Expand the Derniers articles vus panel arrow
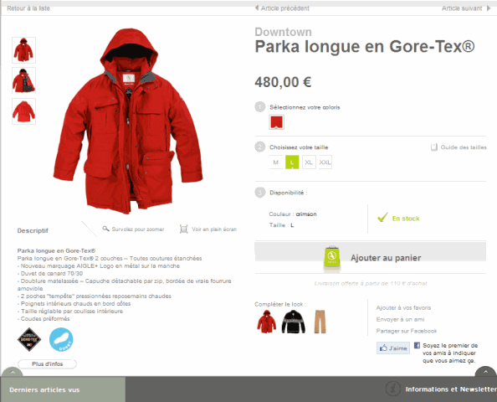Viewport: 497px width, 402px height. [x=13, y=372]
